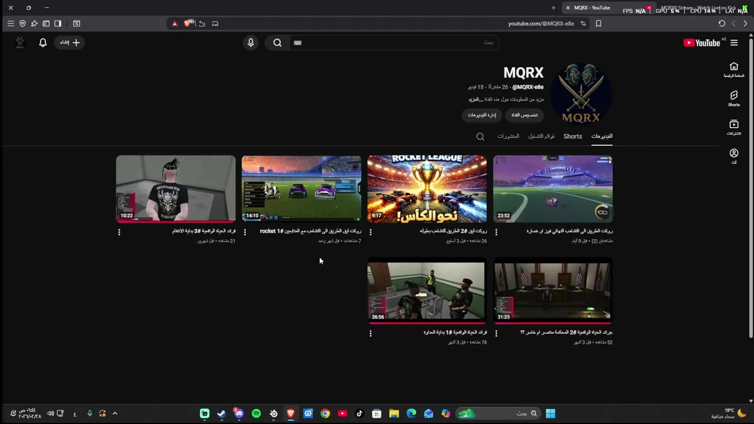This screenshot has width=754, height=424.
Task: Switch to Posts channel tab
Action: click(508, 136)
